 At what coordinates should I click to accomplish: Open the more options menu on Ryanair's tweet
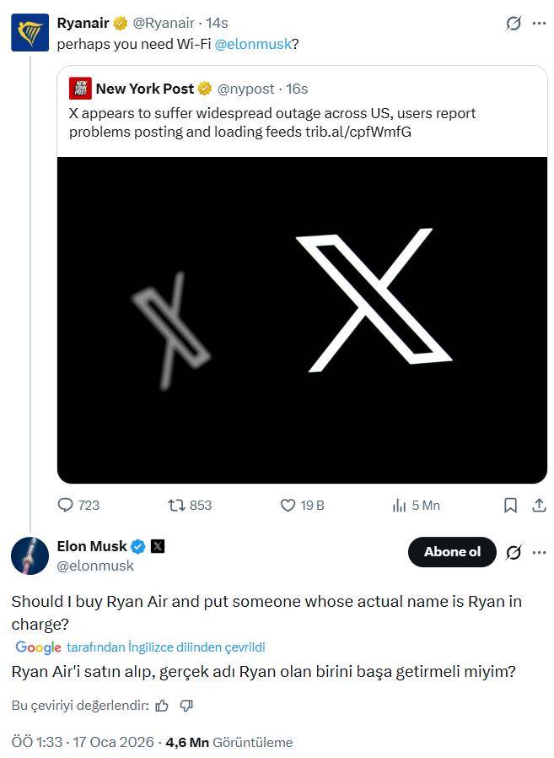(540, 23)
